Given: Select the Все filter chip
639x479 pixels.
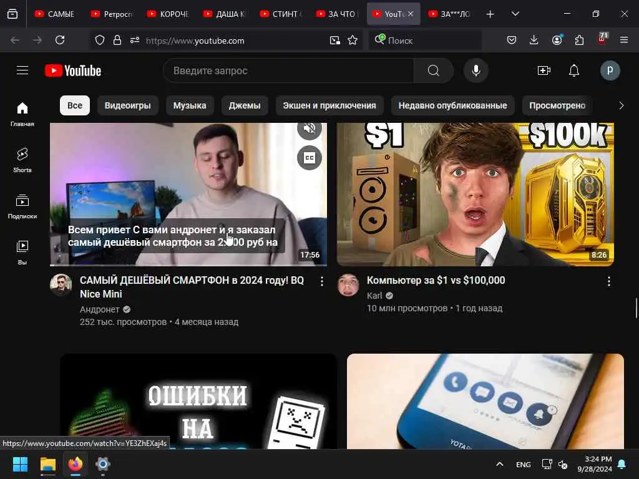Looking at the screenshot, I should point(75,105).
